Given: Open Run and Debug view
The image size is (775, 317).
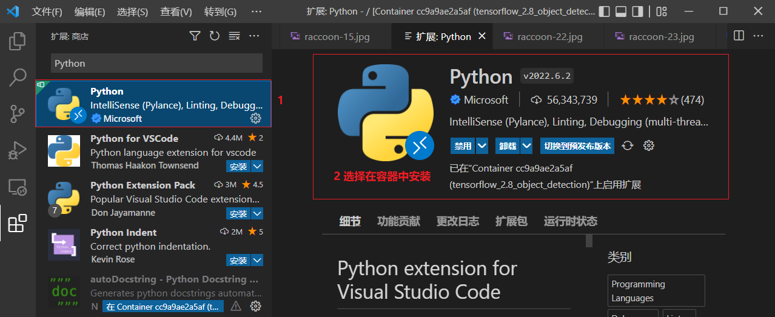Looking at the screenshot, I should (x=17, y=150).
